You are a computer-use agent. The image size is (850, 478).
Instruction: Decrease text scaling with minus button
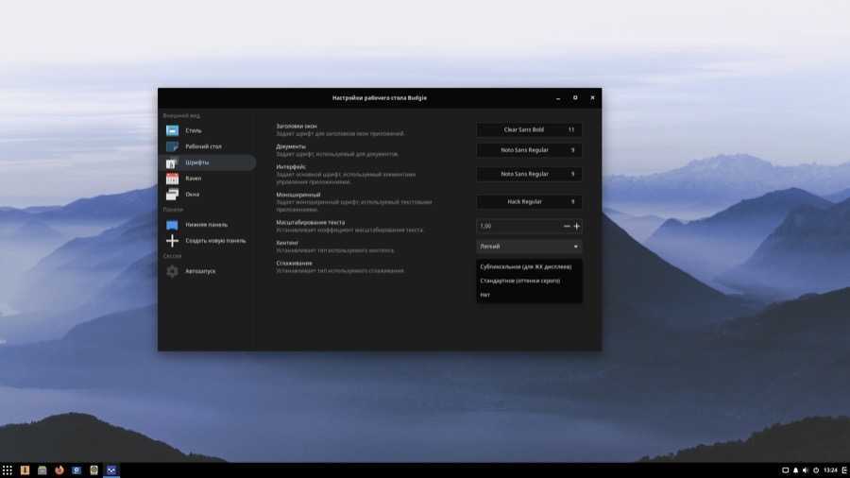tap(567, 226)
